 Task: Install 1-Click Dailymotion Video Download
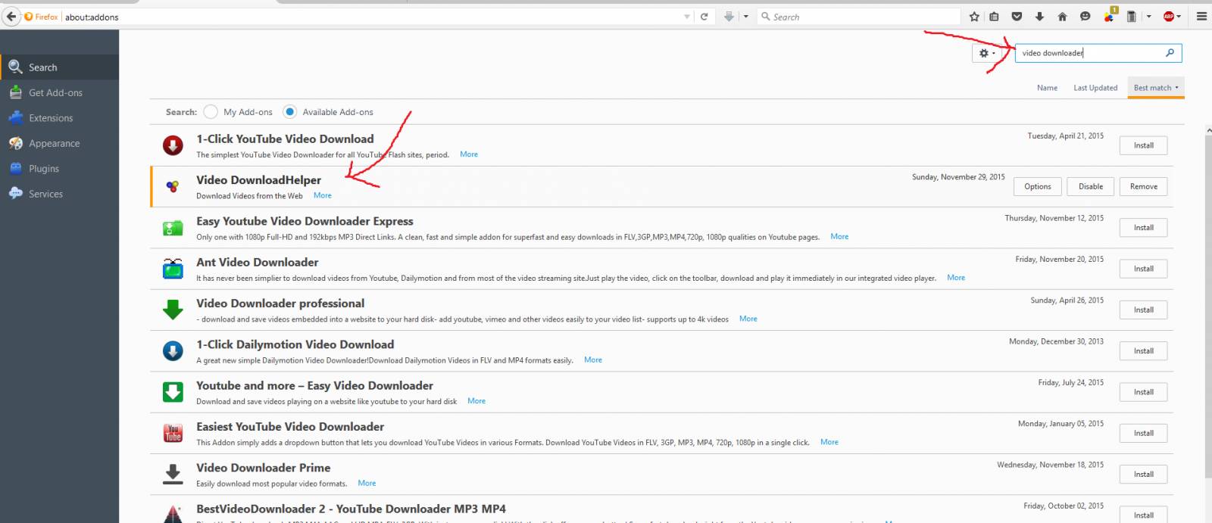coord(1143,351)
